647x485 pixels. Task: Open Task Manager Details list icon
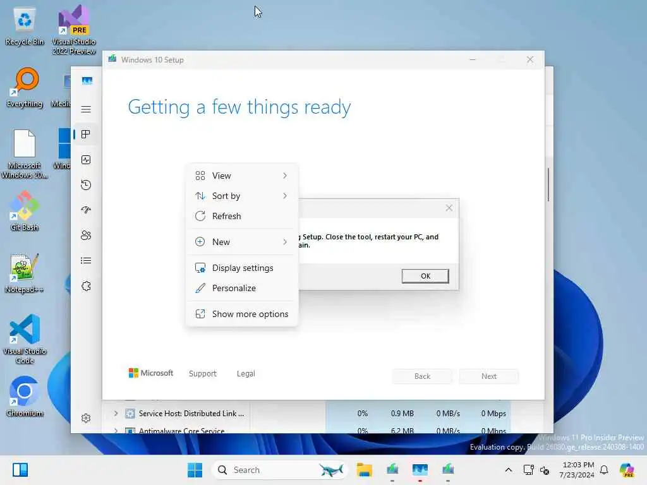86,261
